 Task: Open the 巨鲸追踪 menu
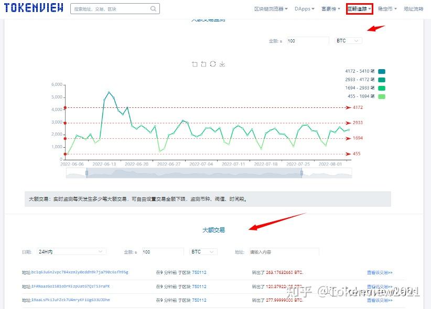click(x=359, y=8)
